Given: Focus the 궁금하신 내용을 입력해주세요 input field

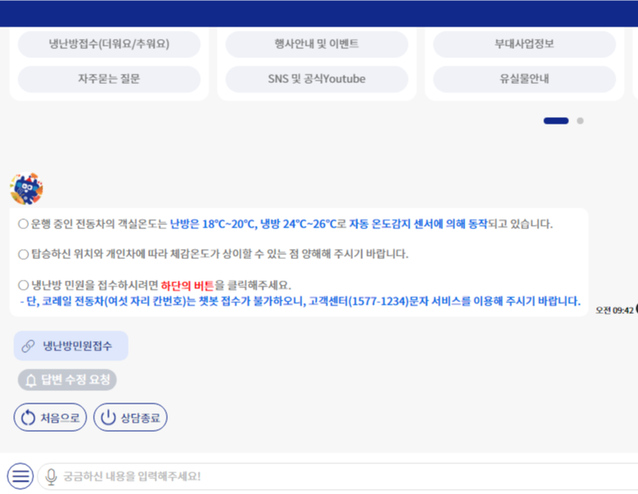Looking at the screenshot, I should coord(338,476).
